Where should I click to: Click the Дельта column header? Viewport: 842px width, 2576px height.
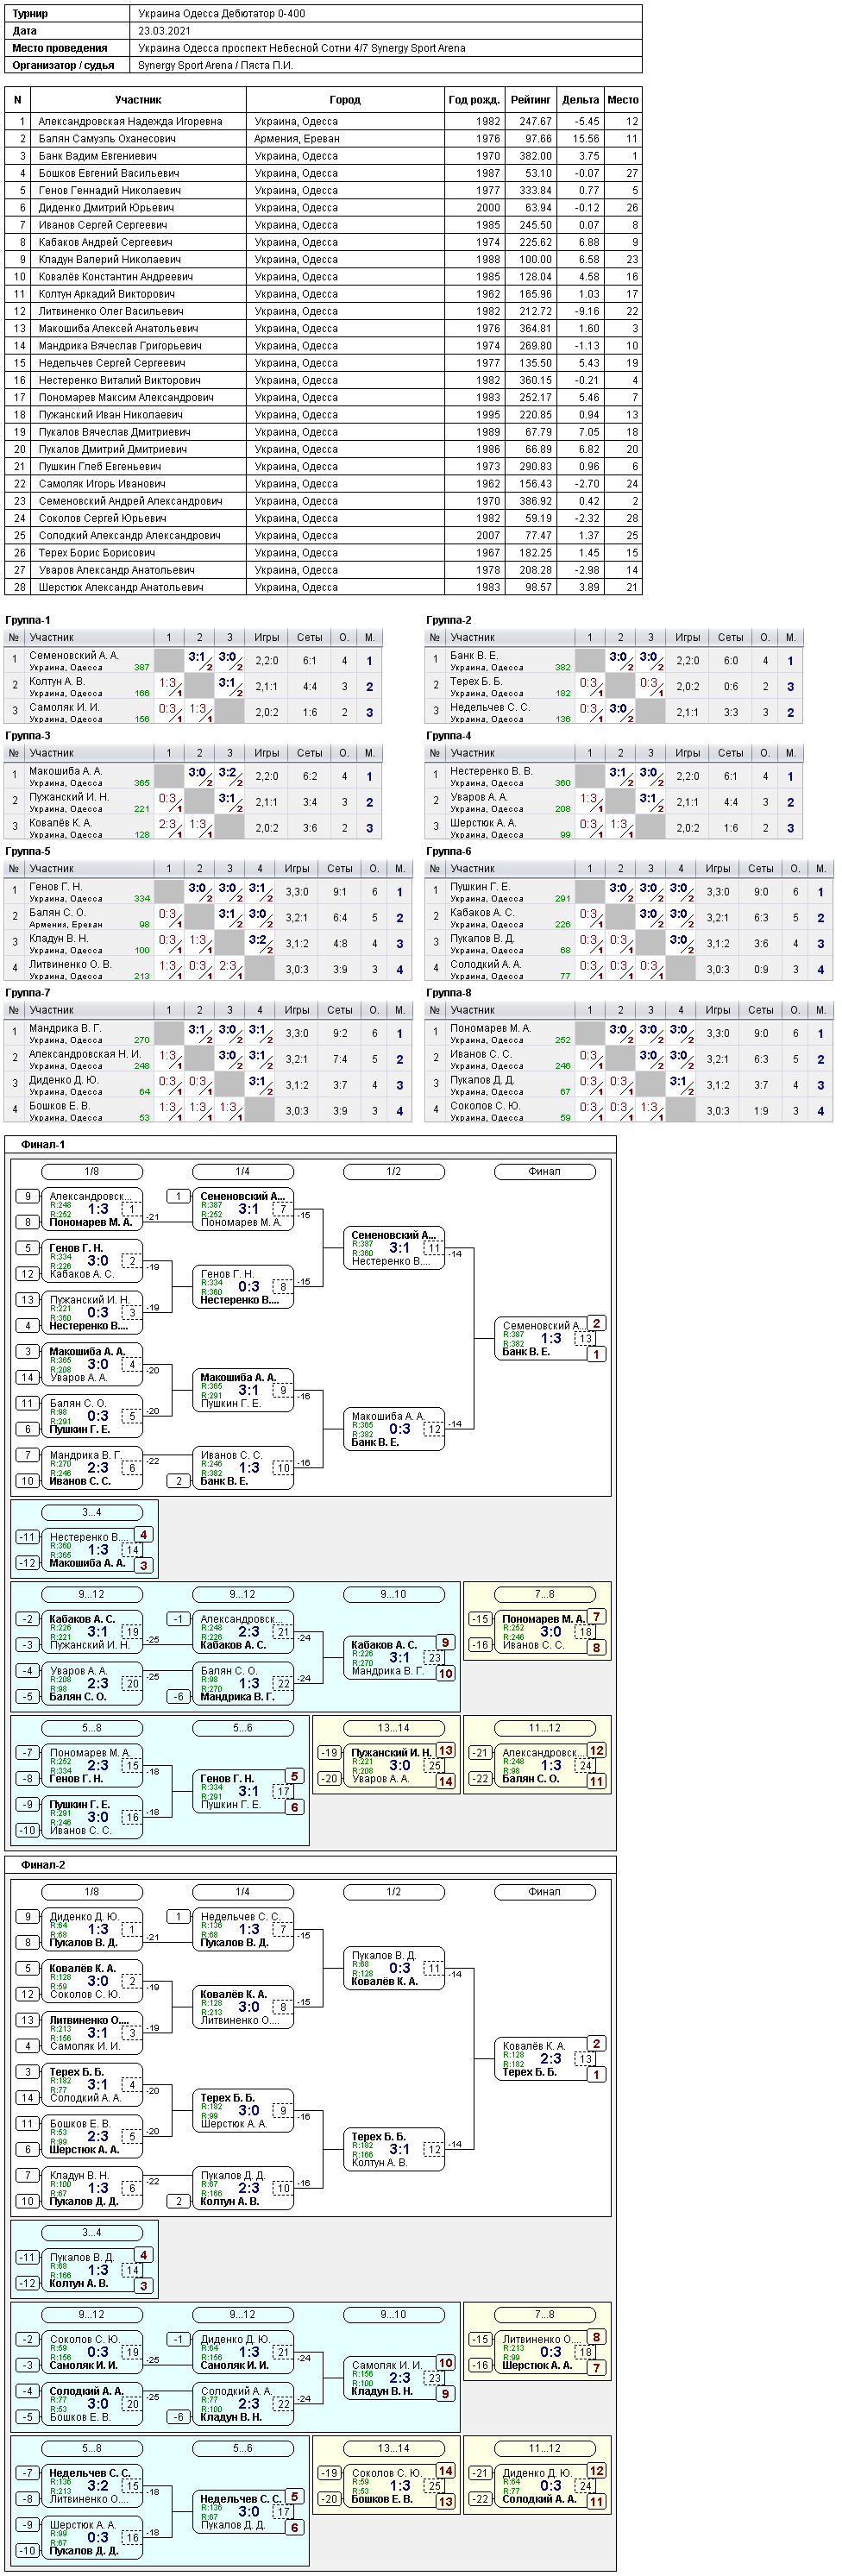tap(580, 100)
